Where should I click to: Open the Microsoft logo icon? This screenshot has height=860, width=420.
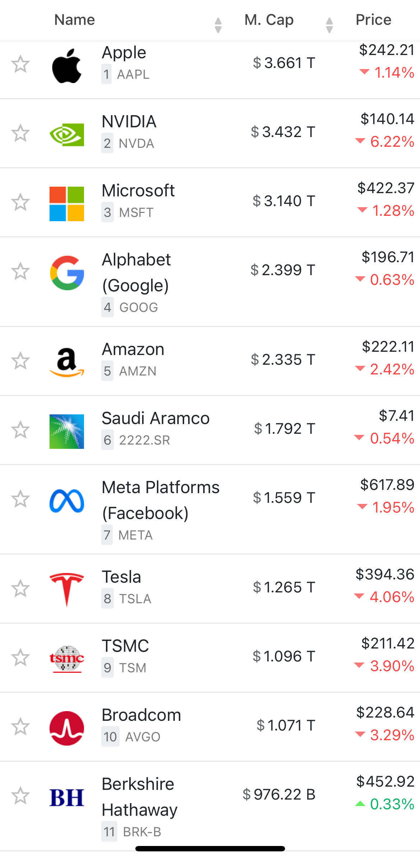(67, 204)
